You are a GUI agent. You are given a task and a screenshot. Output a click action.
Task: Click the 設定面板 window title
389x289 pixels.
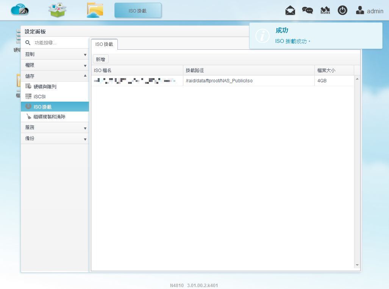point(35,31)
